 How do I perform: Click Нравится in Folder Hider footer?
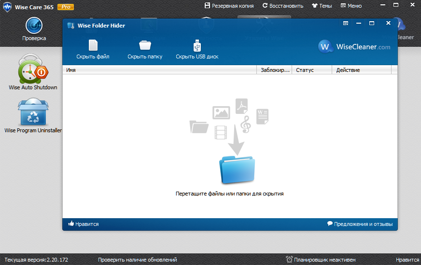pyautogui.click(x=84, y=224)
